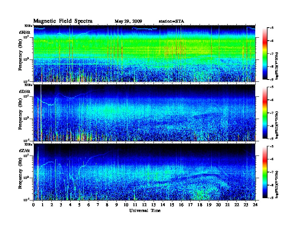Viewport: 304px width, 235px height.
Task: Click hour 20 on the time axis
Action: [218, 205]
